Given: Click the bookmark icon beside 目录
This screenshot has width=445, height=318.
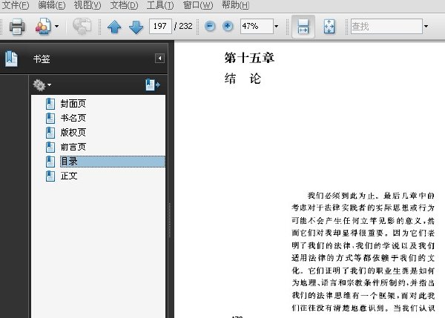Looking at the screenshot, I should point(50,162).
